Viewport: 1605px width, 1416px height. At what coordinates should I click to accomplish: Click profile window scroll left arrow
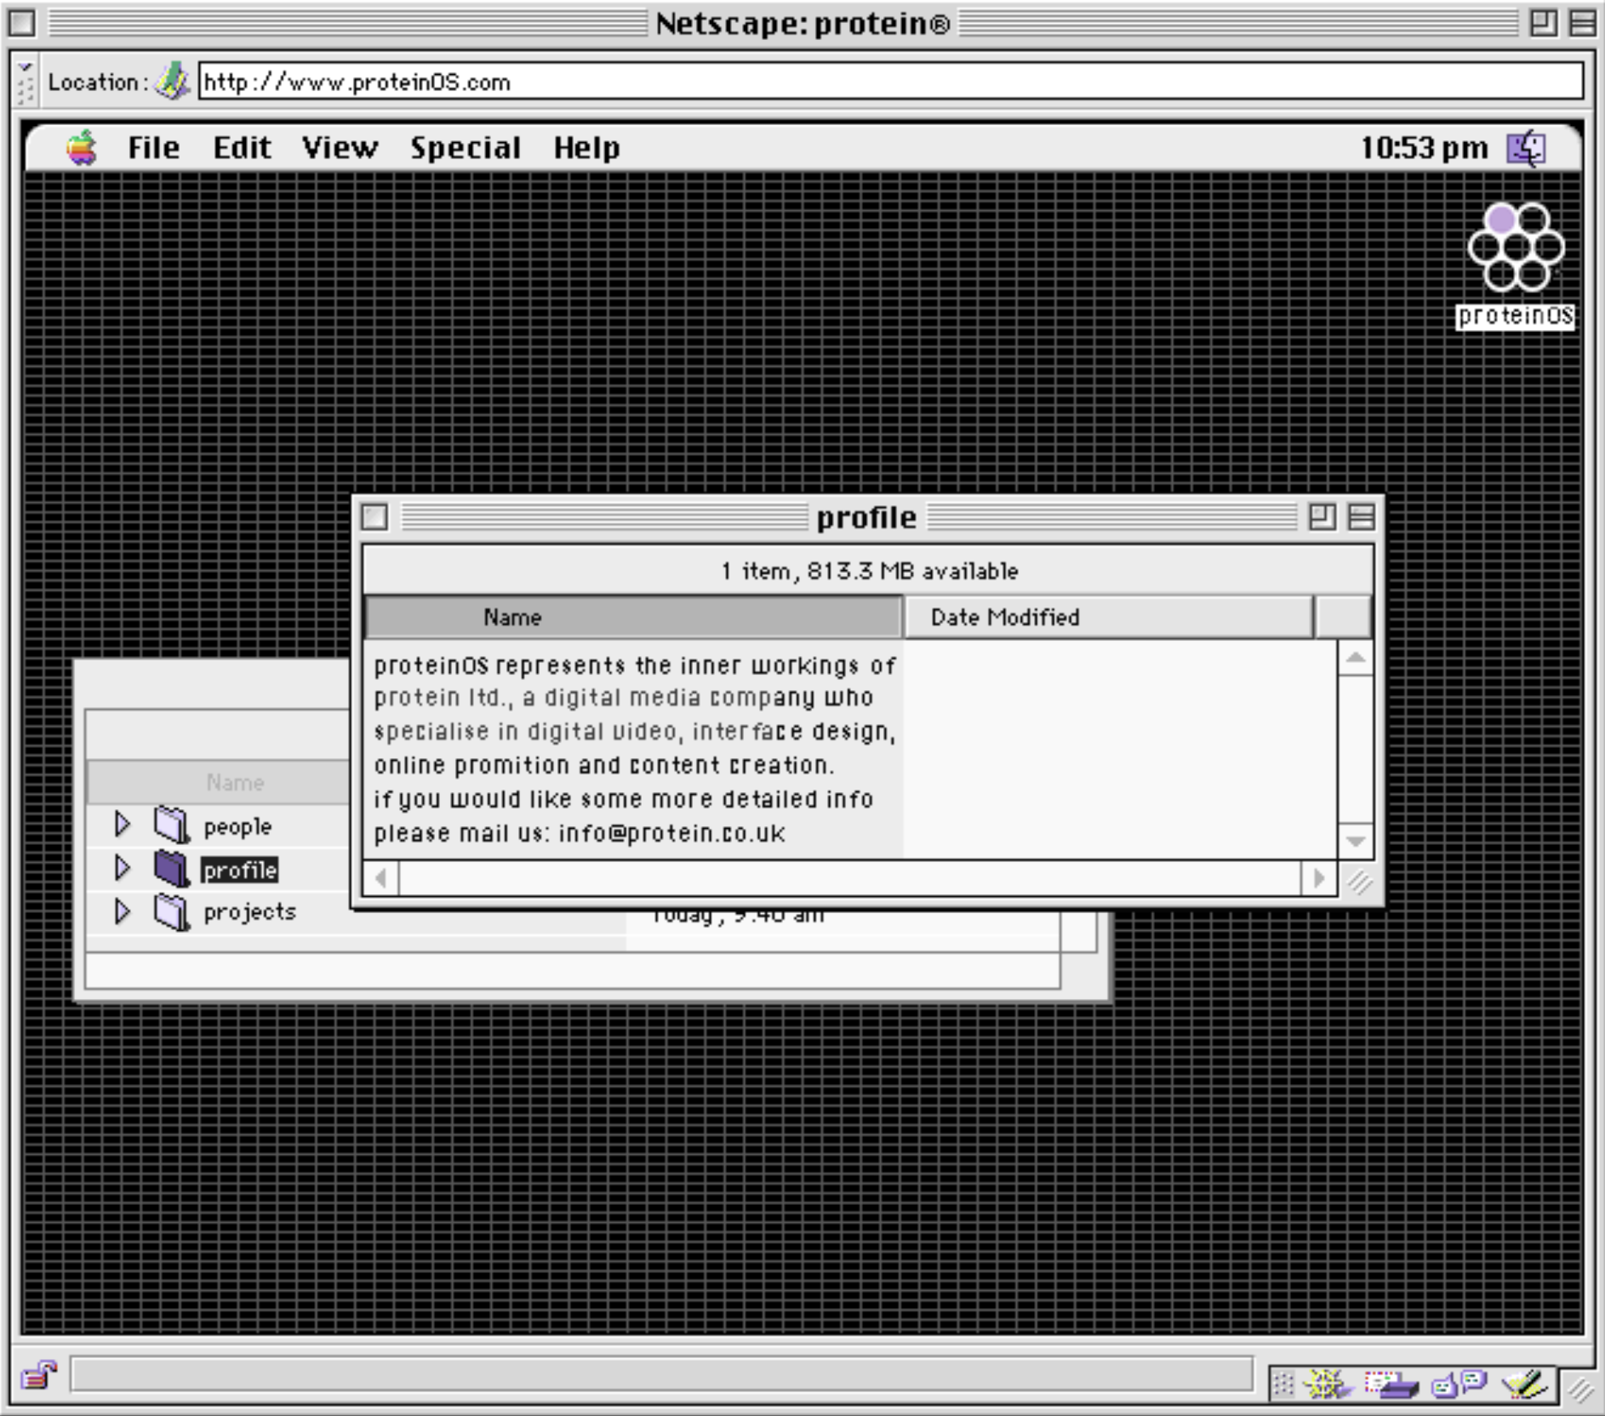[381, 878]
